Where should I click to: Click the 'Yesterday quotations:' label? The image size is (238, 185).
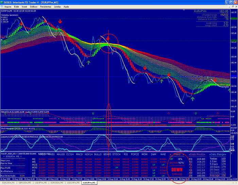click(10, 15)
